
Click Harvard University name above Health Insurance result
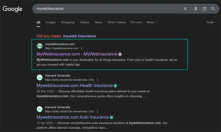coord(58,76)
